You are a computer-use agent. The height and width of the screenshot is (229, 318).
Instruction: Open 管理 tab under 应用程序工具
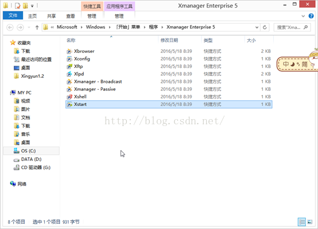[x=119, y=16]
